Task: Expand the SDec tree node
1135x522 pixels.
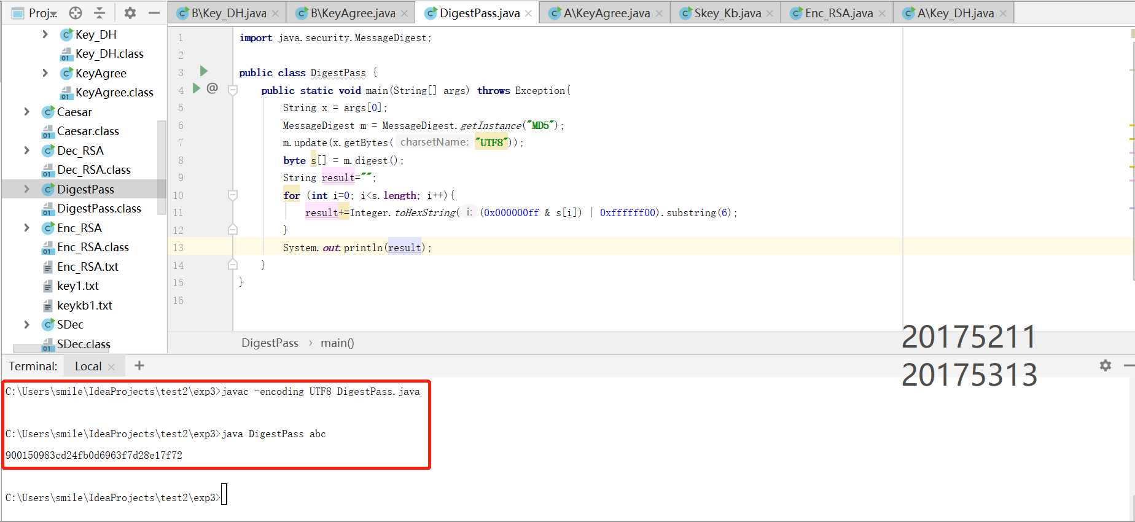Action: tap(26, 324)
